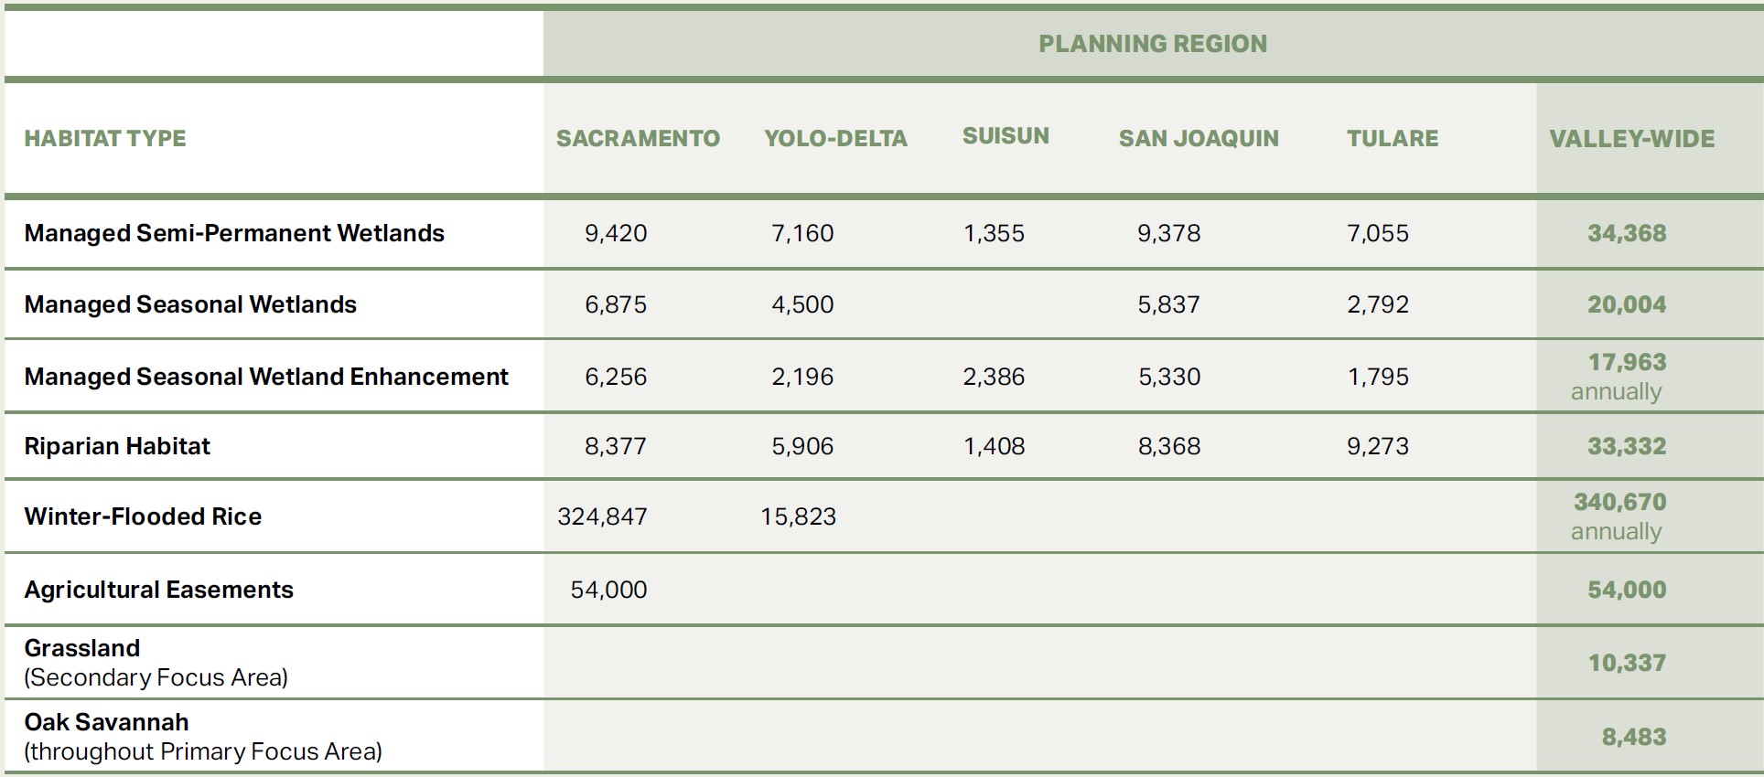The image size is (1764, 777).
Task: Select the Winter-Flooded Rice row label
Action: (143, 516)
